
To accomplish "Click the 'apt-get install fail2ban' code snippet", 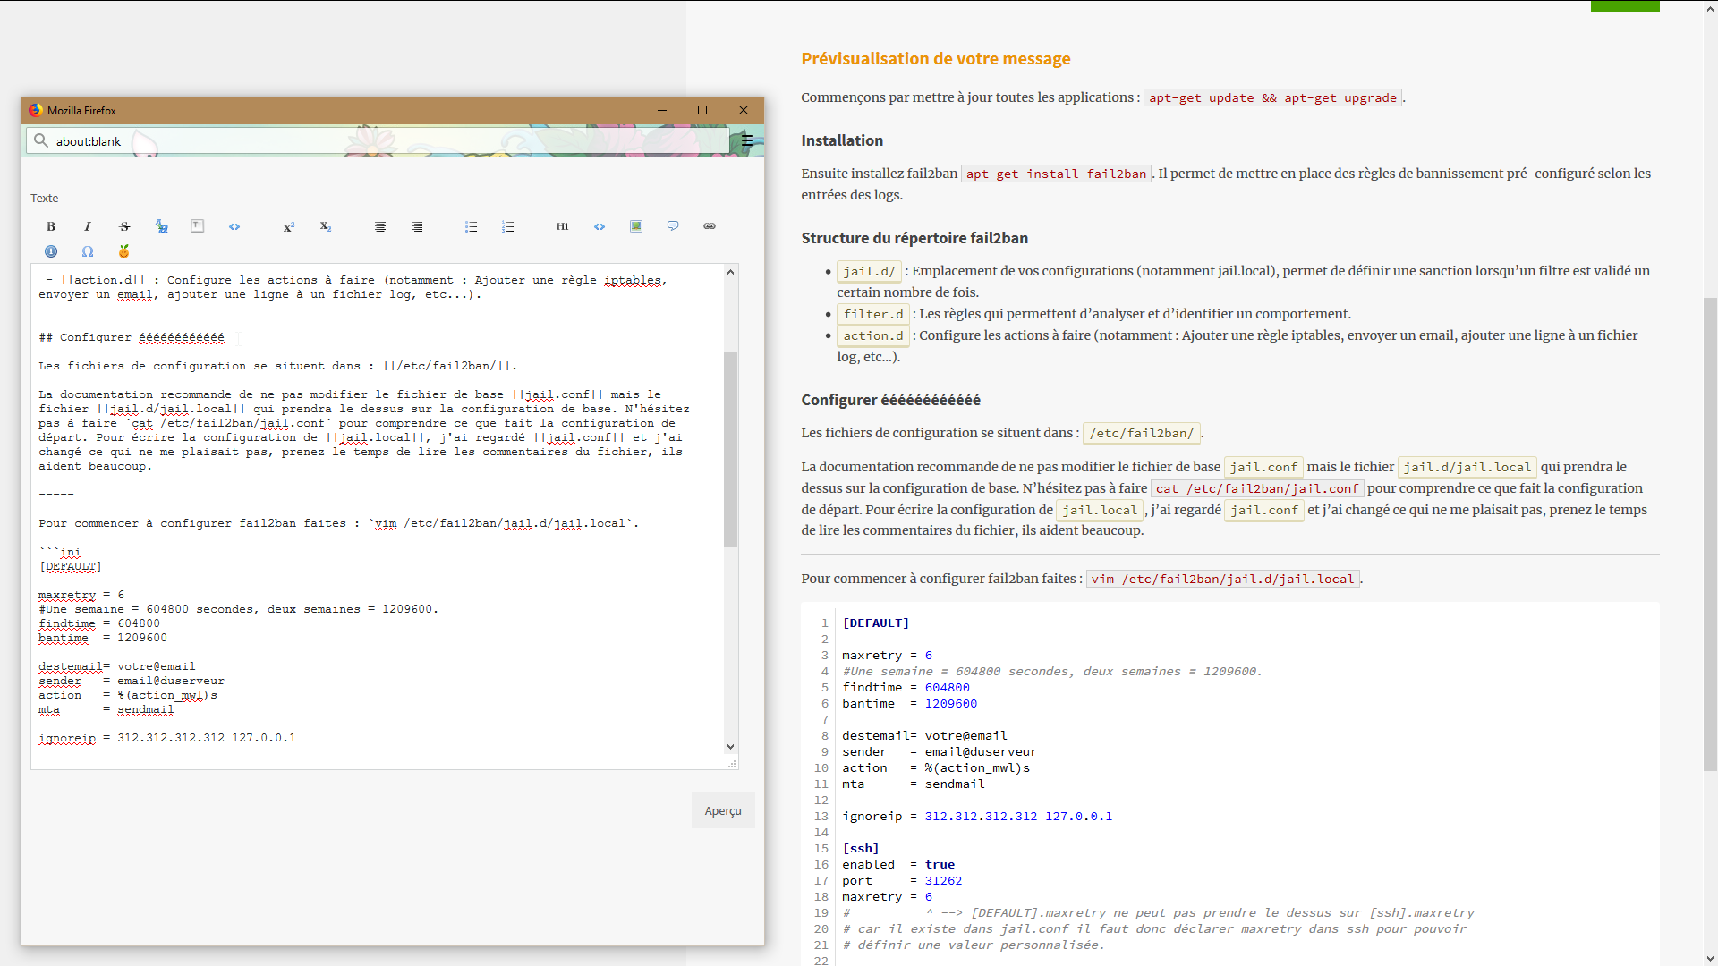I will [1056, 174].
